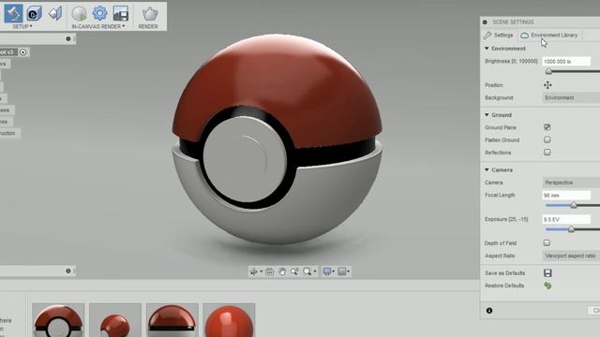Click the 'SCENE SETTINGS' panel title
600x337 pixels.
click(x=513, y=22)
